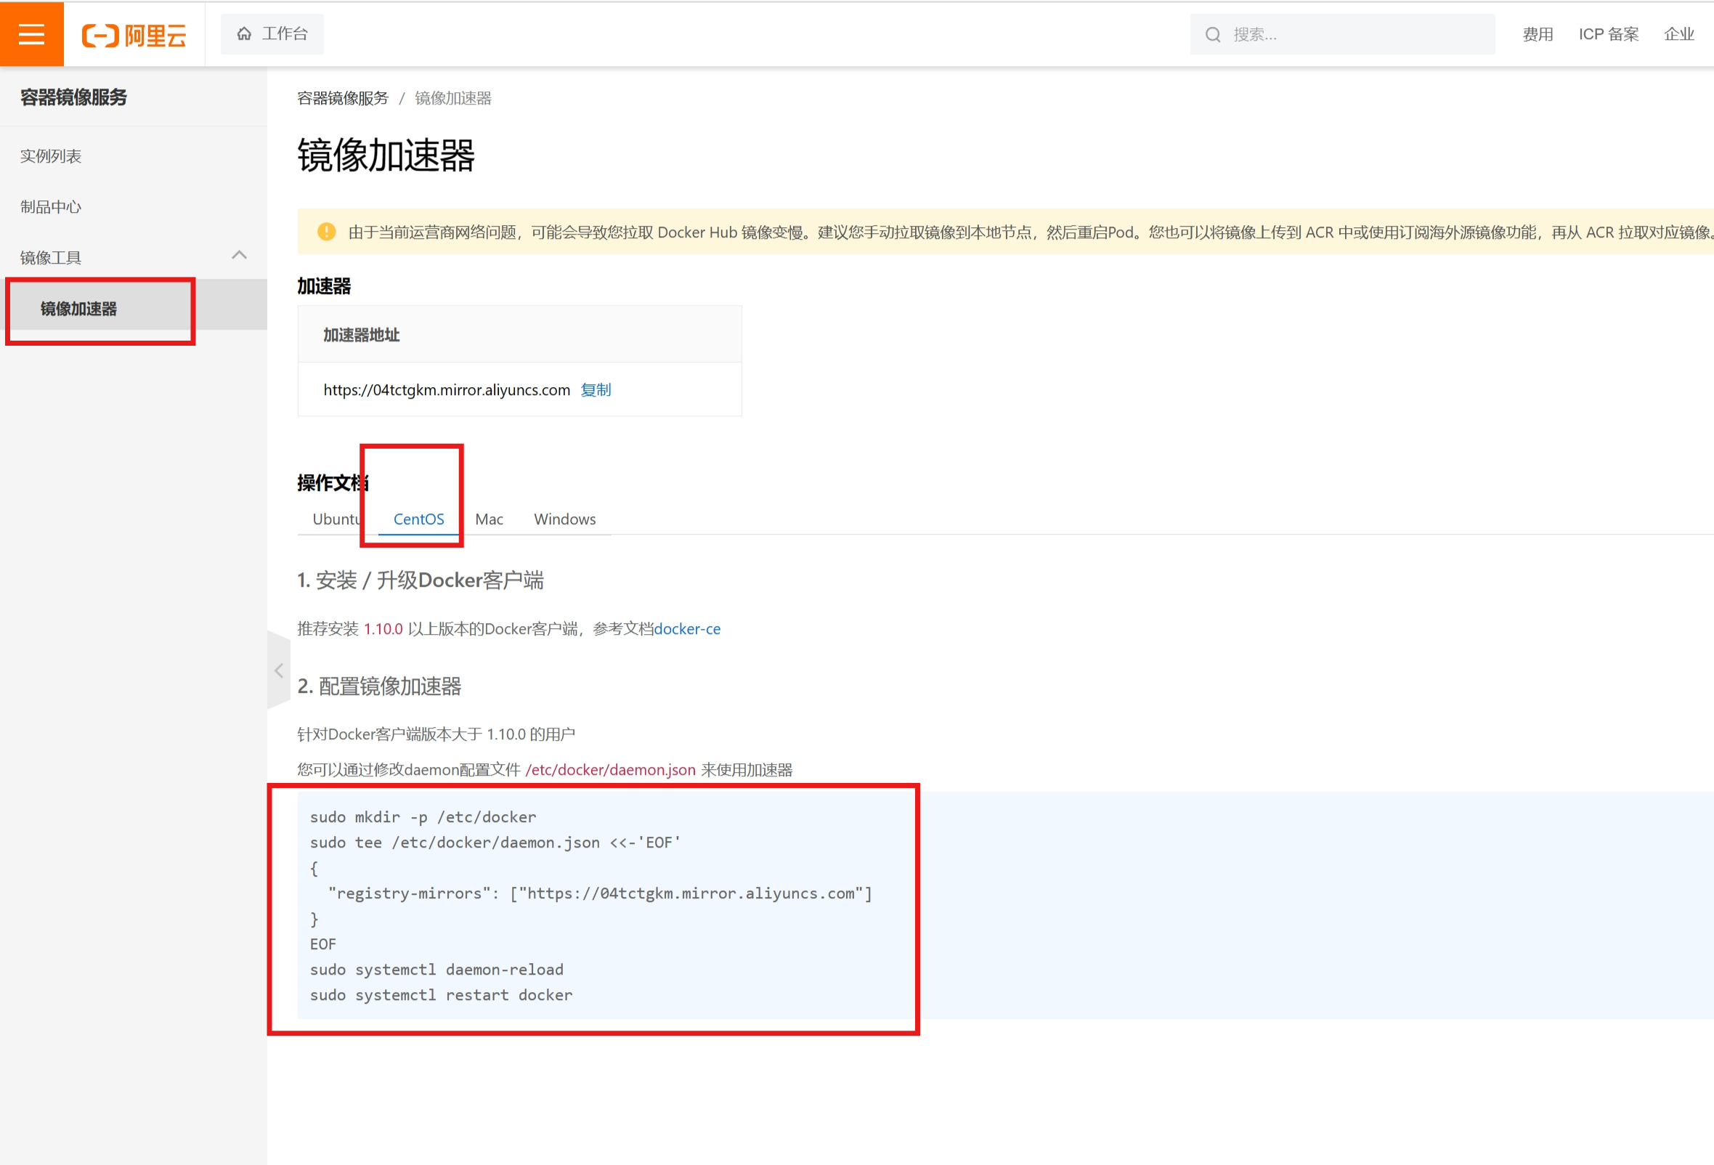Click the /etc/docker/daemon.json path text
Viewport: 1714px width, 1165px height.
click(x=610, y=770)
